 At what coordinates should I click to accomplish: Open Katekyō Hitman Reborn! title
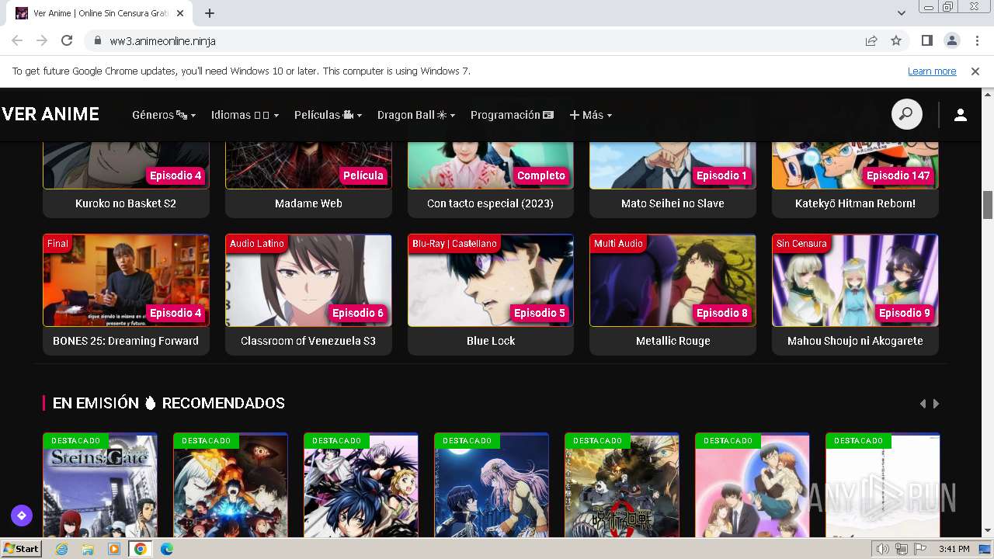[855, 203]
